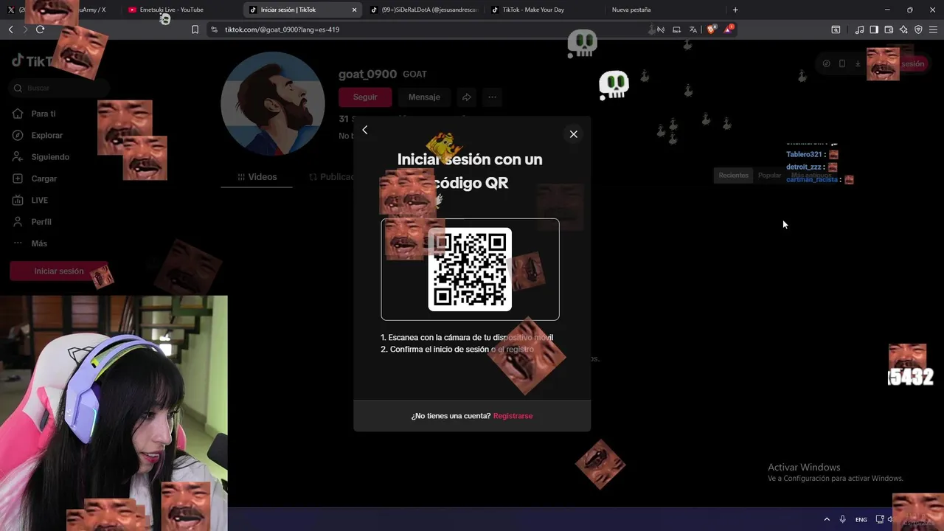Open the Leo AI sparkle icon
This screenshot has height=531, width=944.
903,29
